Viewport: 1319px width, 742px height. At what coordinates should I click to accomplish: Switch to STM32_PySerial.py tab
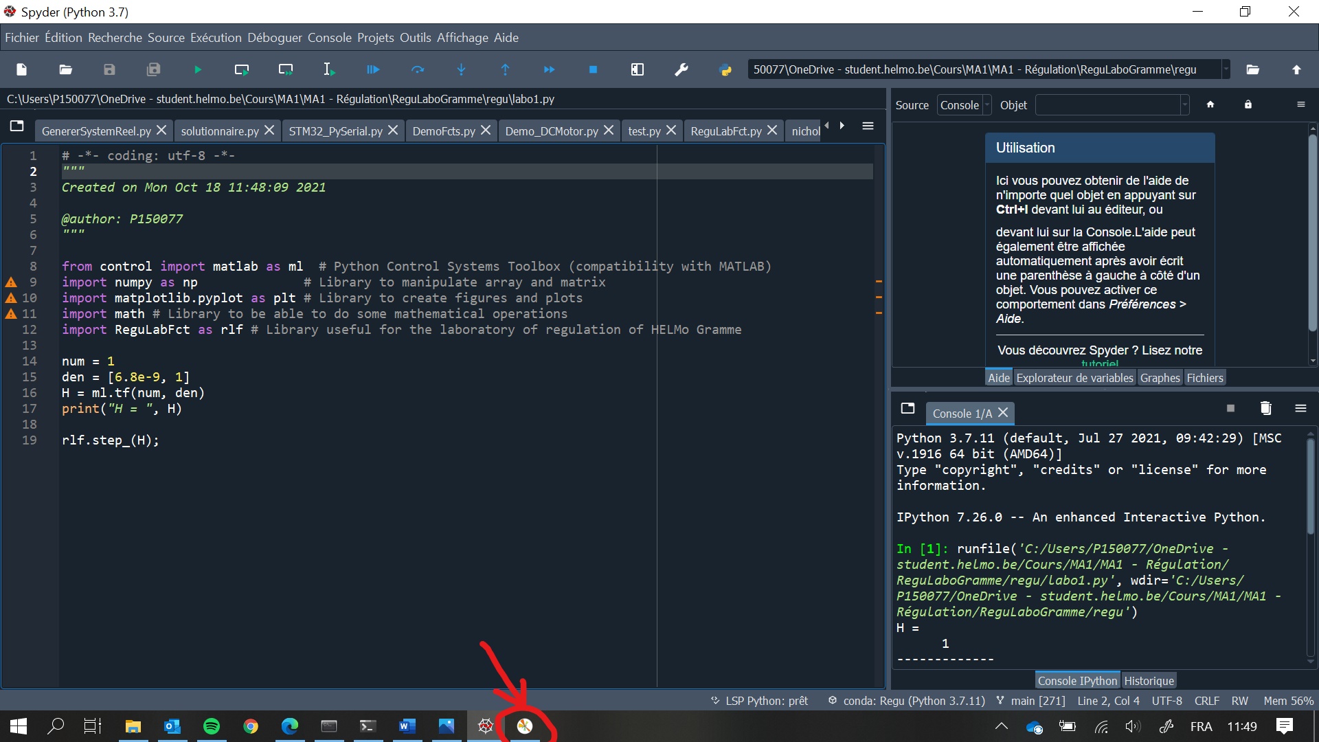tap(335, 131)
